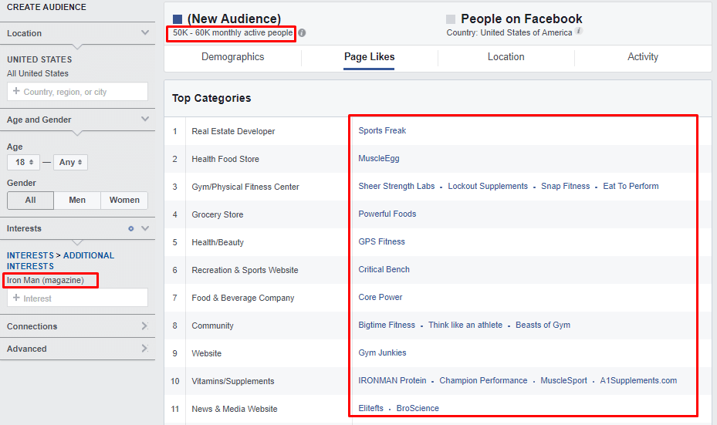
Task: Open the A1Supplements.com link
Action: click(638, 381)
